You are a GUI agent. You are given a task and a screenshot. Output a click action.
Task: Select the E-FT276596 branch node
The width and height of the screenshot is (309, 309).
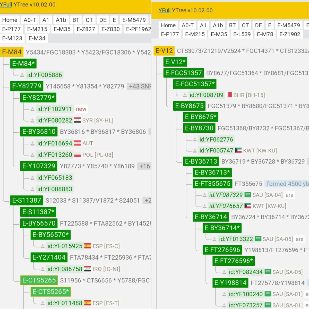click(x=222, y=250)
